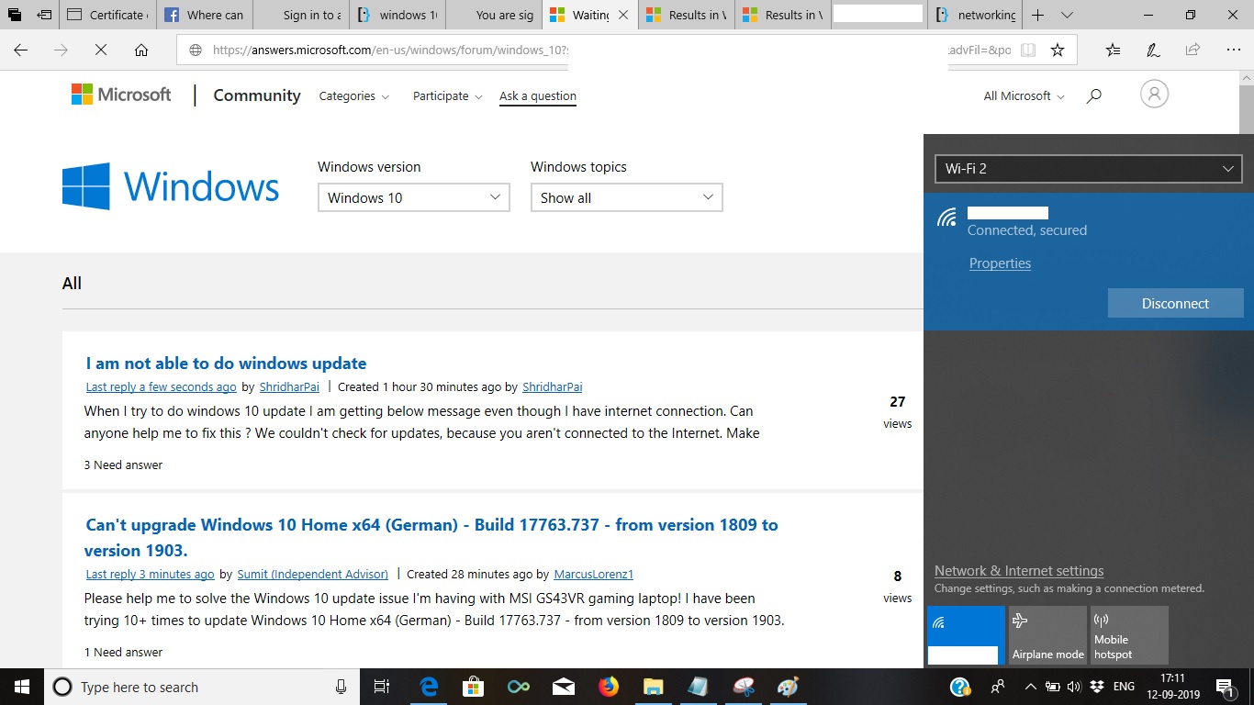Open MarcusLorenz1 profile link
This screenshot has height=705, width=1254.
pos(594,574)
